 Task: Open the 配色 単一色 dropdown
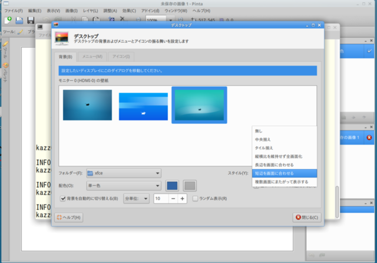(124, 186)
